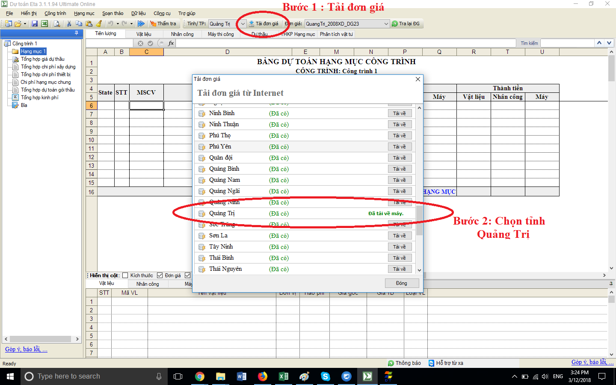This screenshot has width=616, height=385.
Task: Open Excel from the Windows taskbar
Action: [283, 376]
